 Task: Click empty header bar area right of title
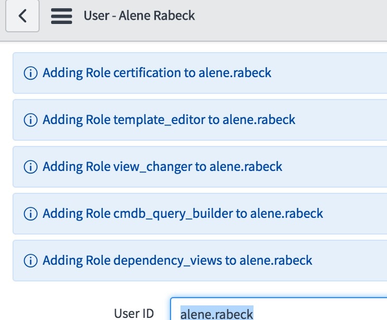(x=292, y=16)
